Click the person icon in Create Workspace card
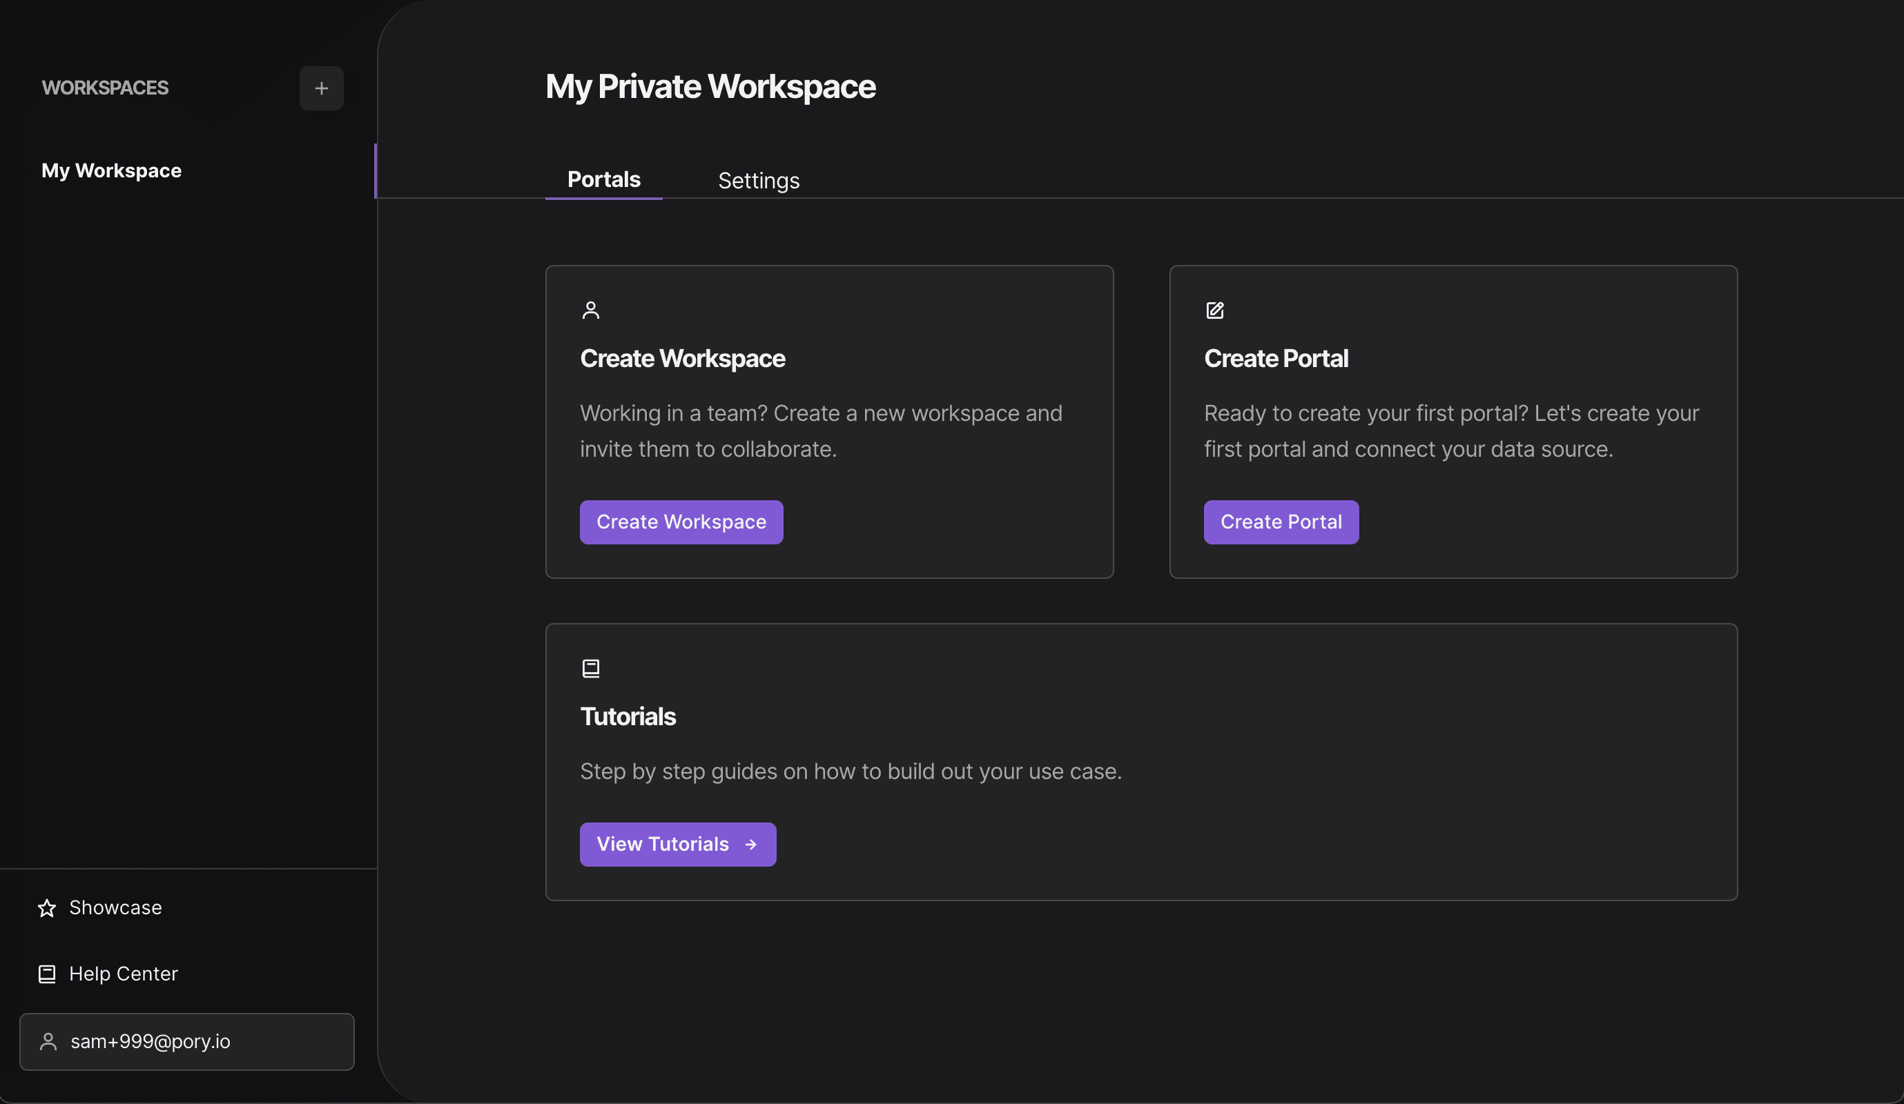The height and width of the screenshot is (1104, 1904). point(591,310)
